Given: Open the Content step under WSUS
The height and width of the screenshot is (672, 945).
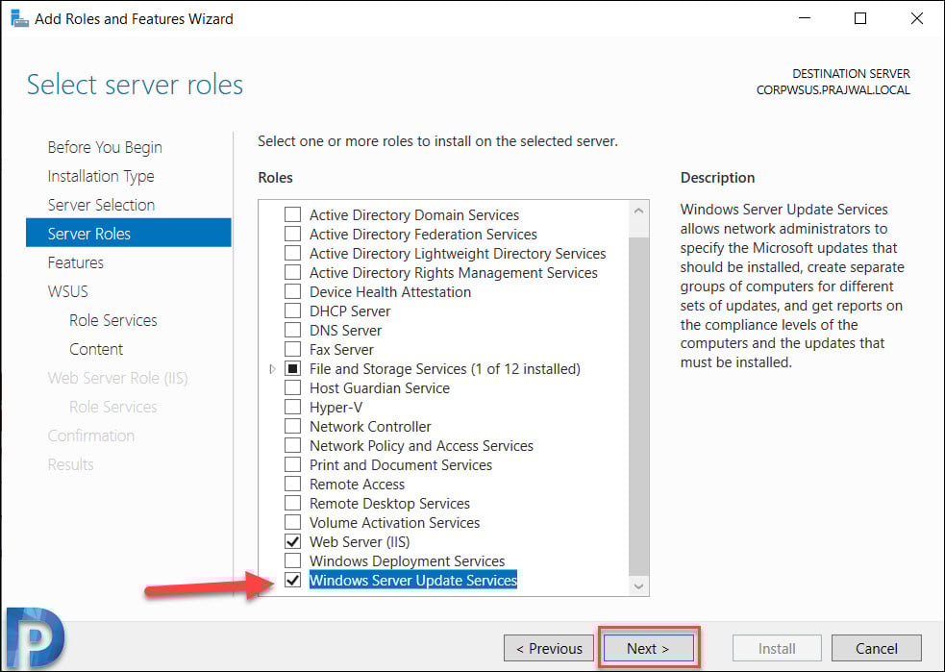Looking at the screenshot, I should coord(96,349).
